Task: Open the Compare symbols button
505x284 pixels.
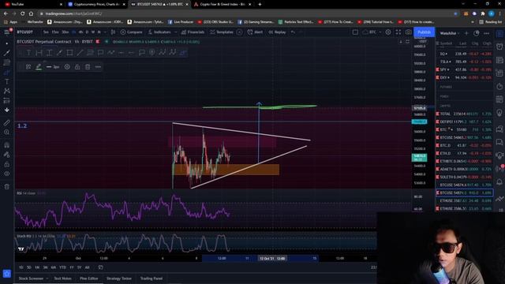Action: pyautogui.click(x=132, y=32)
